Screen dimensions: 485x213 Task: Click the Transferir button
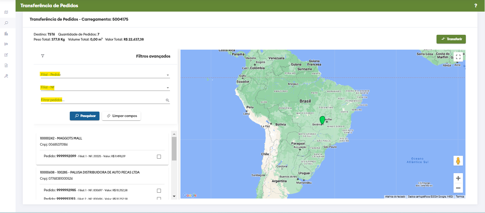[x=451, y=39]
